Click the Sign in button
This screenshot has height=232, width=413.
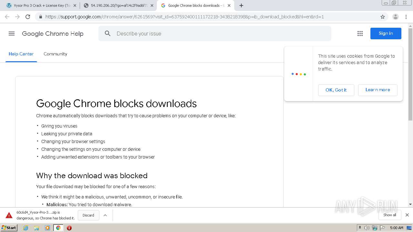tap(386, 34)
